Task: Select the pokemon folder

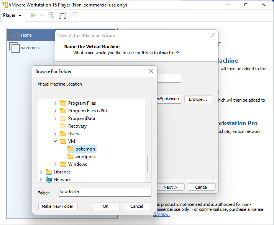Action: (x=85, y=149)
